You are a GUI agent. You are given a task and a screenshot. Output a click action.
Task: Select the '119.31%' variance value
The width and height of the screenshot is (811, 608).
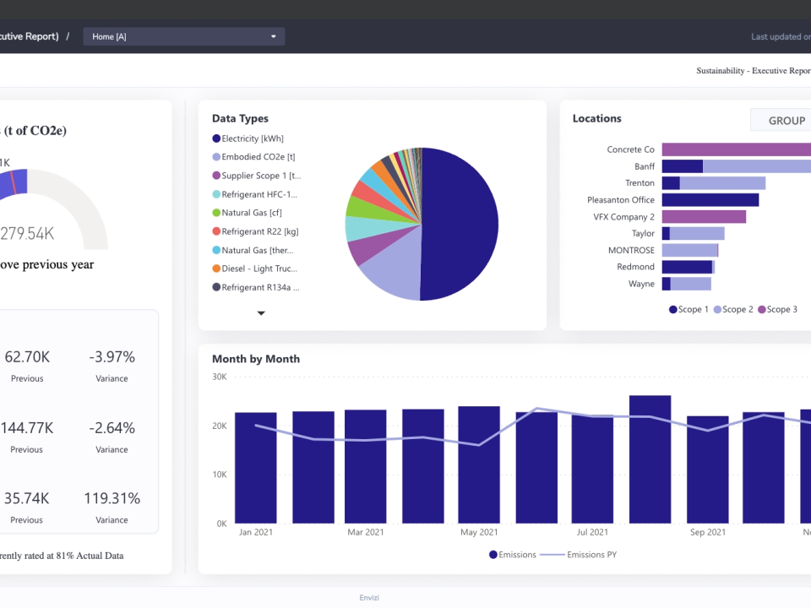tap(112, 498)
